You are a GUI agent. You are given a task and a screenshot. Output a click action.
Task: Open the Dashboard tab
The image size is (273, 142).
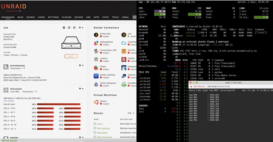(8, 17)
